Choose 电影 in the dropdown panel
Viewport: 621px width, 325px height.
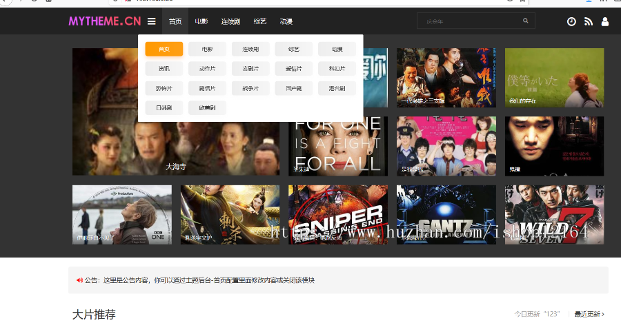(207, 49)
